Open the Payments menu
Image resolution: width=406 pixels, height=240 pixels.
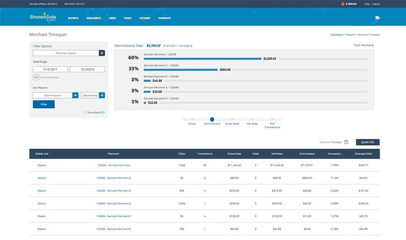[164, 18]
